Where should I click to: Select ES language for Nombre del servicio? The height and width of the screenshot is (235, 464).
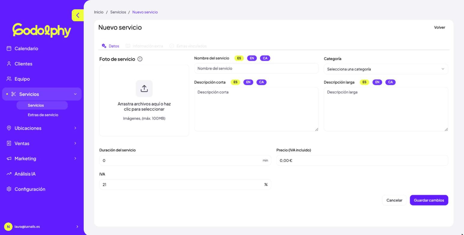point(239,58)
